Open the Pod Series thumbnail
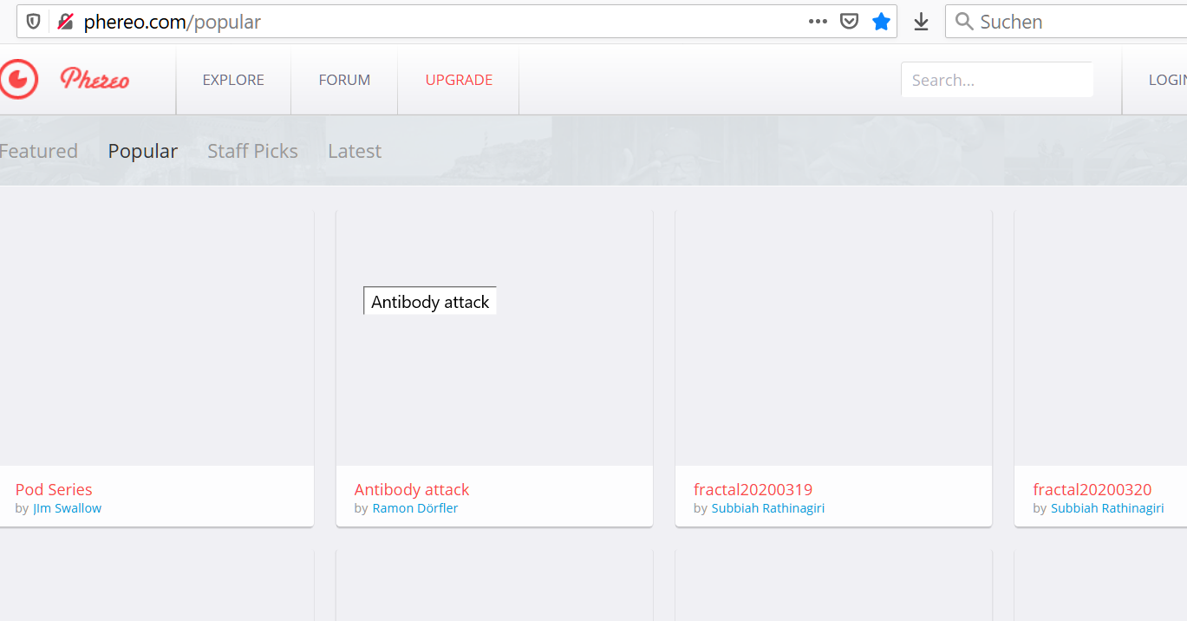This screenshot has width=1187, height=621. click(x=156, y=338)
